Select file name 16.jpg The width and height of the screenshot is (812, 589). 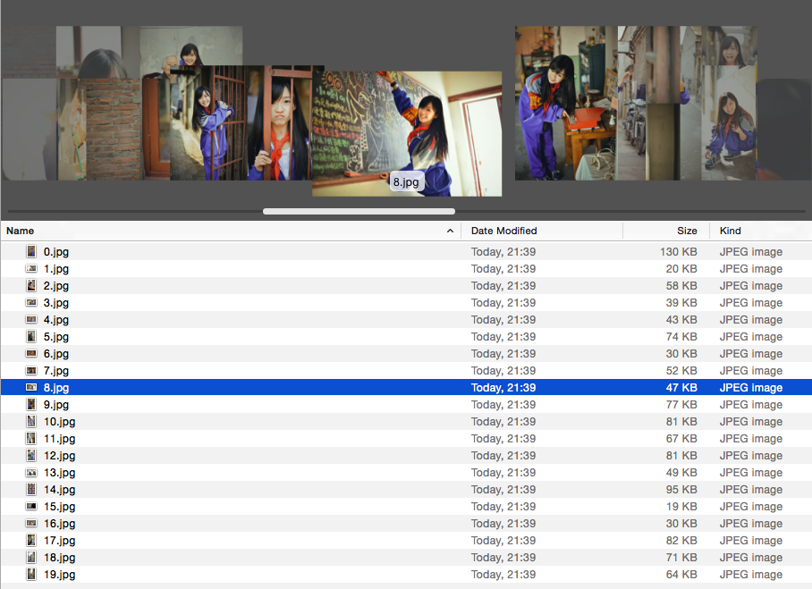click(x=60, y=523)
